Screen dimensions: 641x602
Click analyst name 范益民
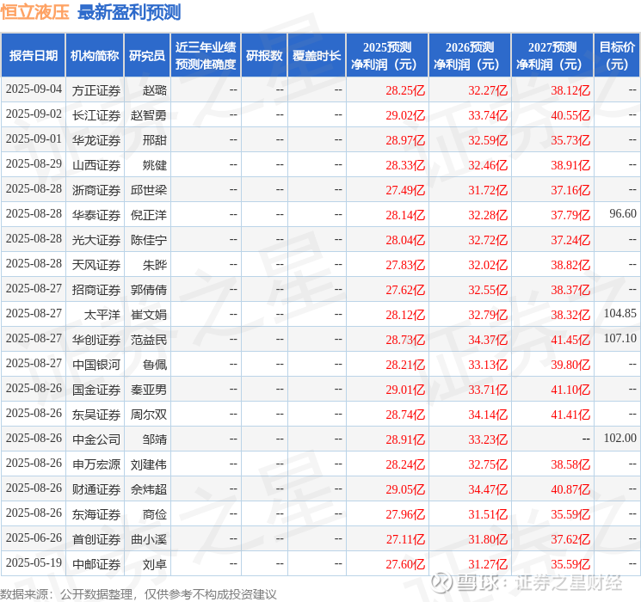pyautogui.click(x=148, y=340)
